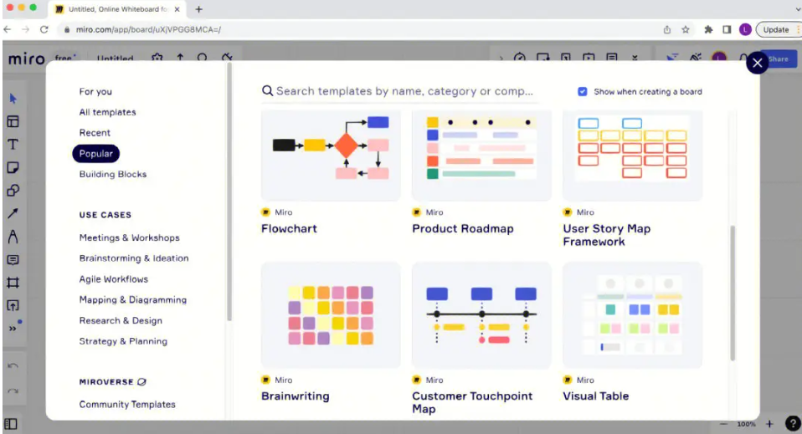The width and height of the screenshot is (802, 434).
Task: Open the frames panel icon at bottom left
Action: 11,424
